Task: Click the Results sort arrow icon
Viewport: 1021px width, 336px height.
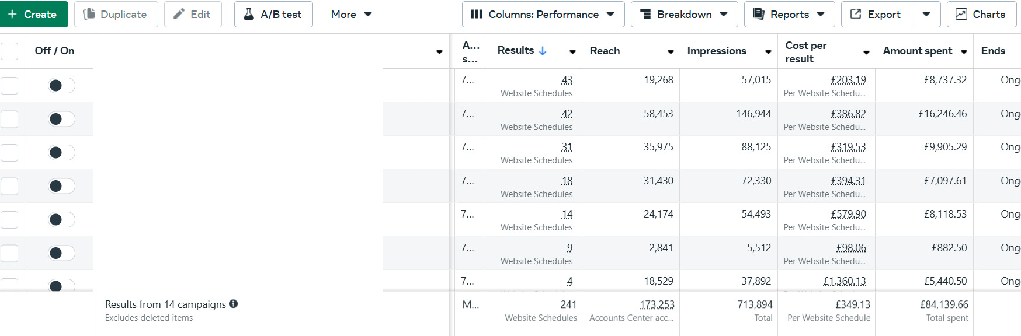Action: click(x=543, y=51)
